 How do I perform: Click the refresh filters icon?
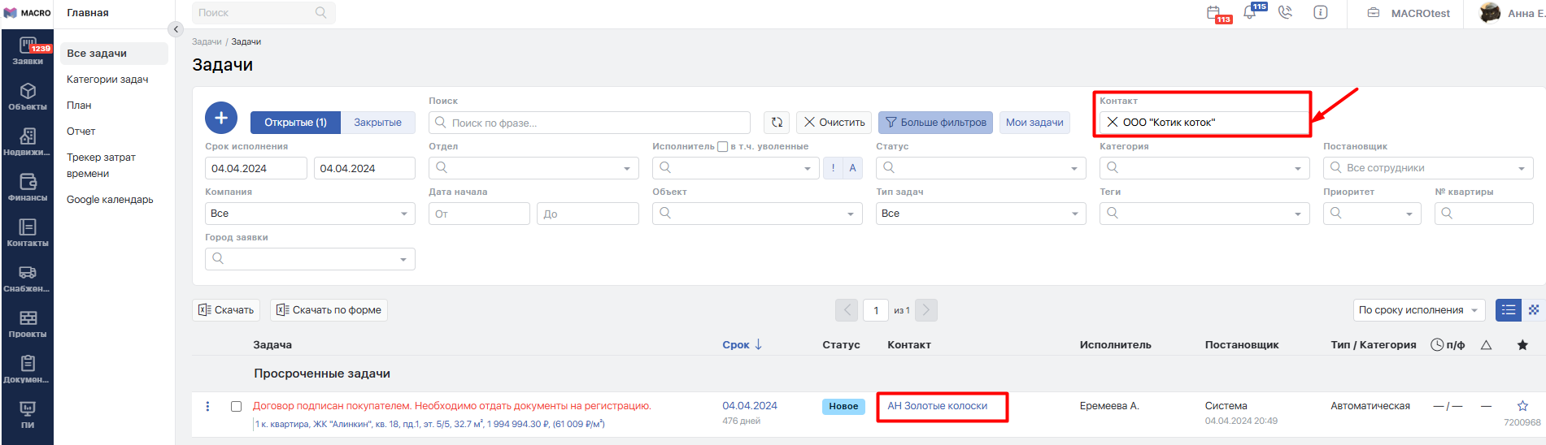(777, 123)
